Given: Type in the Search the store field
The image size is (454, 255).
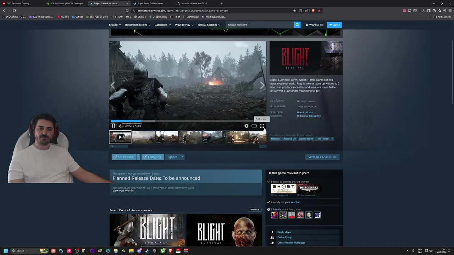Looking at the screenshot, I should pyautogui.click(x=260, y=25).
